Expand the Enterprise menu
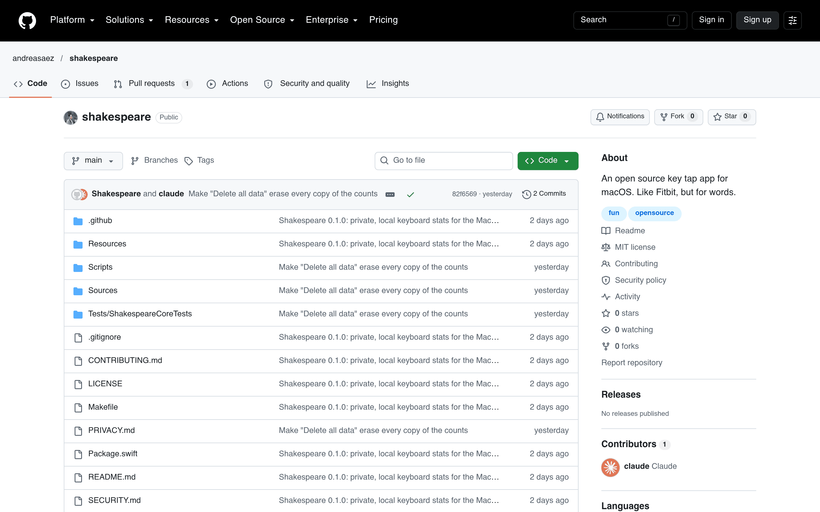 click(331, 20)
